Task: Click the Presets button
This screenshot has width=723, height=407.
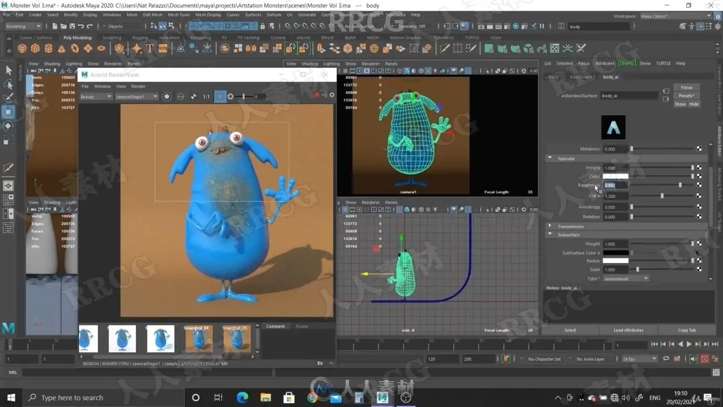Action: (687, 96)
